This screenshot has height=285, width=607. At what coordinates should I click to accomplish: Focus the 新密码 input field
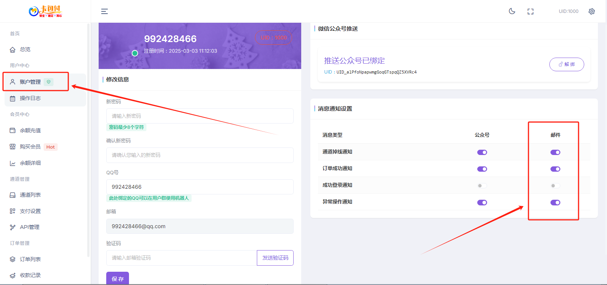point(200,116)
